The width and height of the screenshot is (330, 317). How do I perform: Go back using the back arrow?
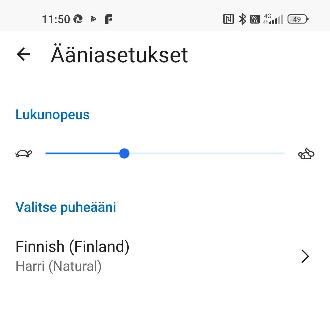24,54
